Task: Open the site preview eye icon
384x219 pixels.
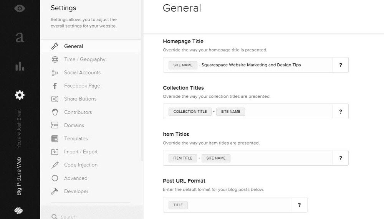Action: click(20, 8)
